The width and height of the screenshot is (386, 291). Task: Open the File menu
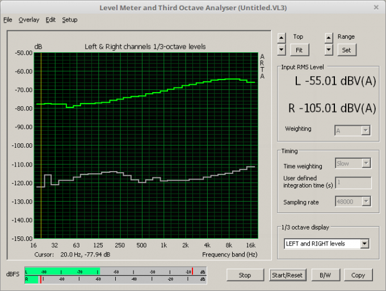pos(7,20)
